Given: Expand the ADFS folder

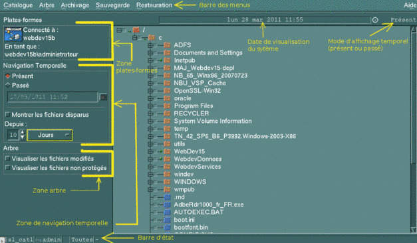Looking at the screenshot, I should pyautogui.click(x=150, y=45).
